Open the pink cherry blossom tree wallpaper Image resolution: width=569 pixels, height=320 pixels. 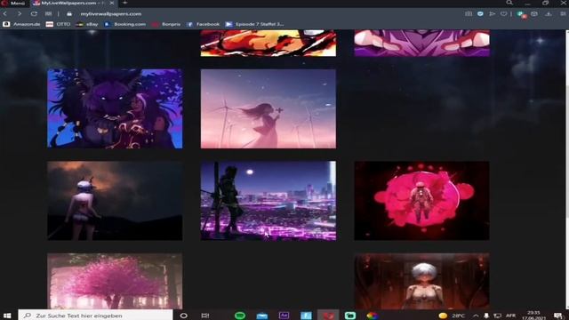point(115,281)
